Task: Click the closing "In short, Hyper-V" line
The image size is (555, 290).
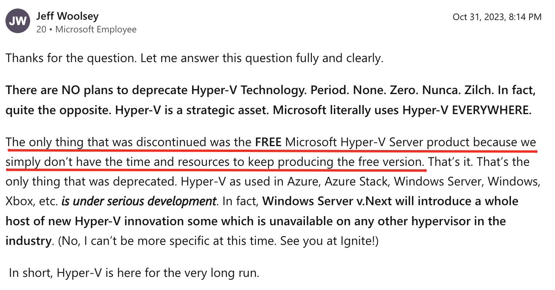Action: pyautogui.click(x=133, y=273)
